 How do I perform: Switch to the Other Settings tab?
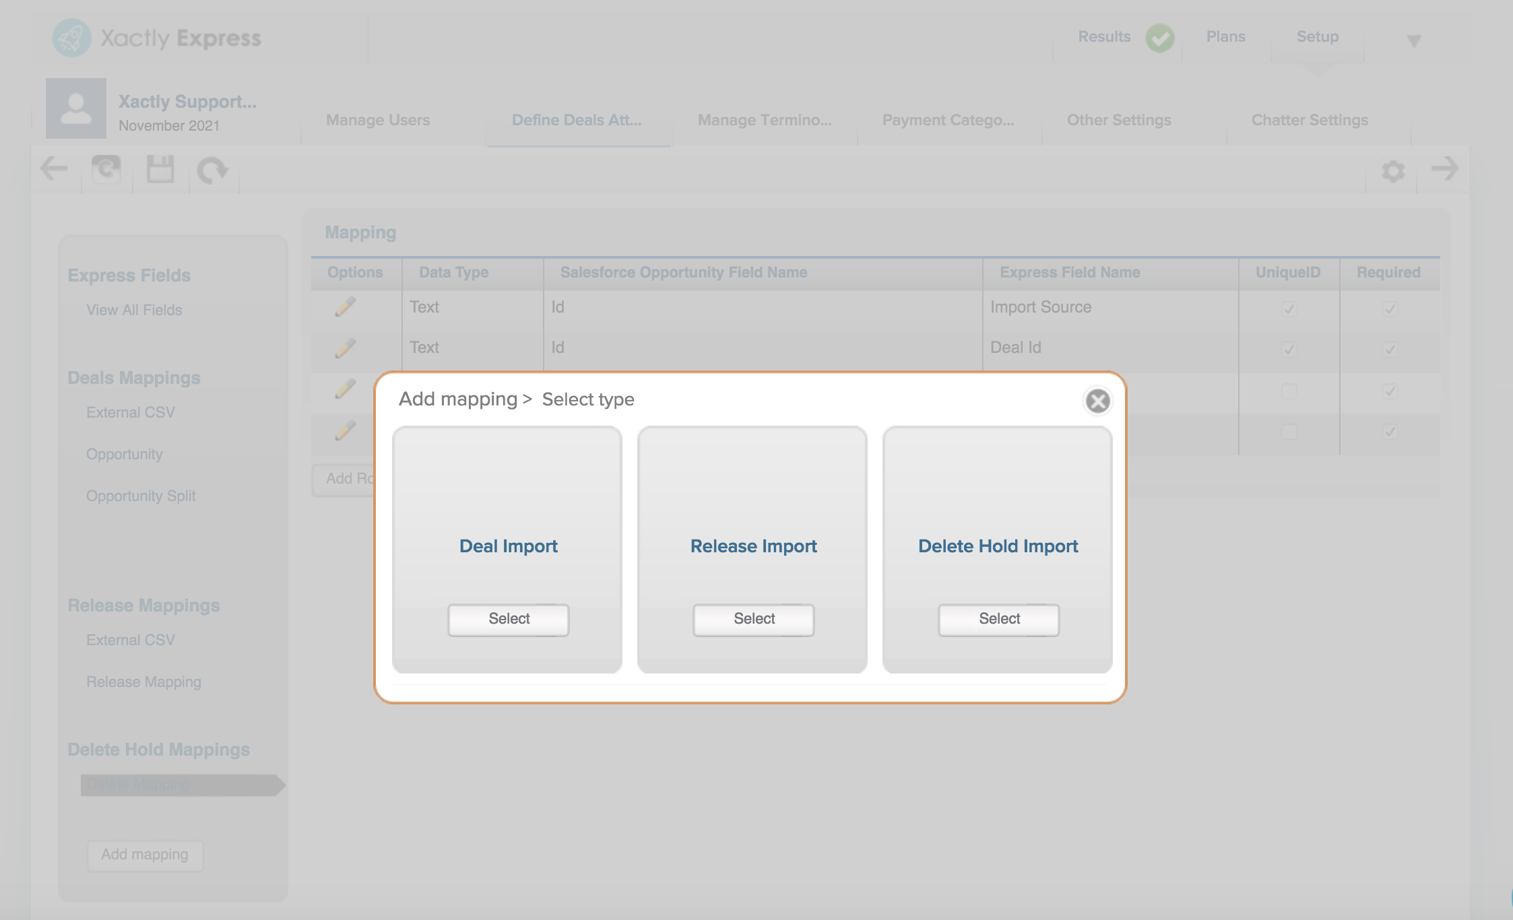1119,120
